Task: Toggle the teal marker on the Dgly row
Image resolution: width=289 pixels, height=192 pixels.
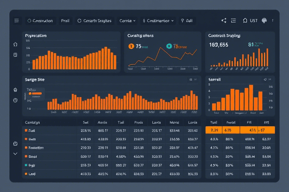Action: [x=26, y=165]
